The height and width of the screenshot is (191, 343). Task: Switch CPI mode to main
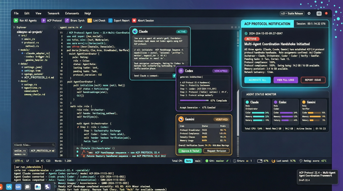point(198,161)
